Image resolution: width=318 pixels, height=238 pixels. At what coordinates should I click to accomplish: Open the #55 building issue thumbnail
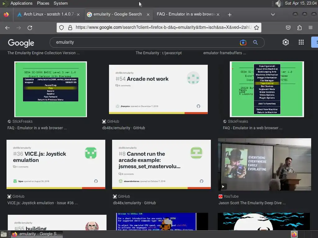coord(57,223)
